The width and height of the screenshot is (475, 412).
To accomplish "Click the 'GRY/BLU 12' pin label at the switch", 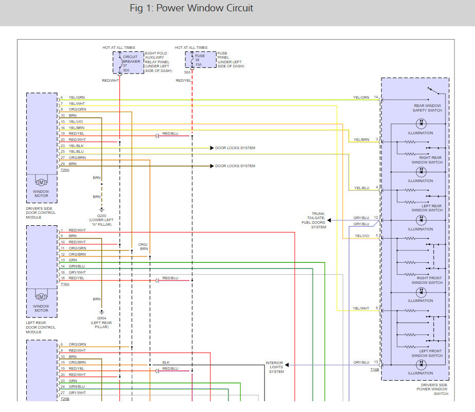I will click(x=365, y=218).
